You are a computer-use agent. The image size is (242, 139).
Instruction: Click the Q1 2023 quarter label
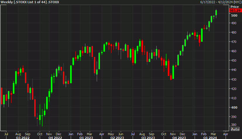click(86, 138)
